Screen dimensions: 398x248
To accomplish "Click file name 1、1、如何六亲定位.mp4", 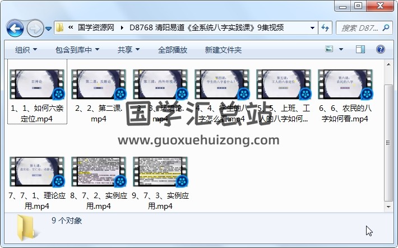I will (37, 113).
